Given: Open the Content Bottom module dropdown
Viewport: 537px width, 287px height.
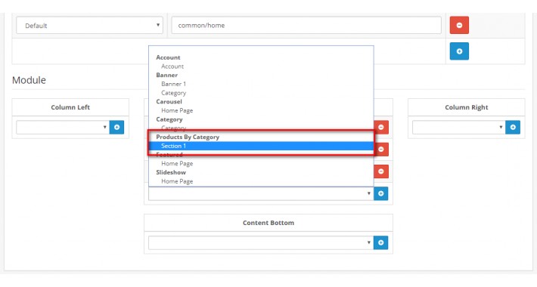Looking at the screenshot, I should click(x=261, y=242).
